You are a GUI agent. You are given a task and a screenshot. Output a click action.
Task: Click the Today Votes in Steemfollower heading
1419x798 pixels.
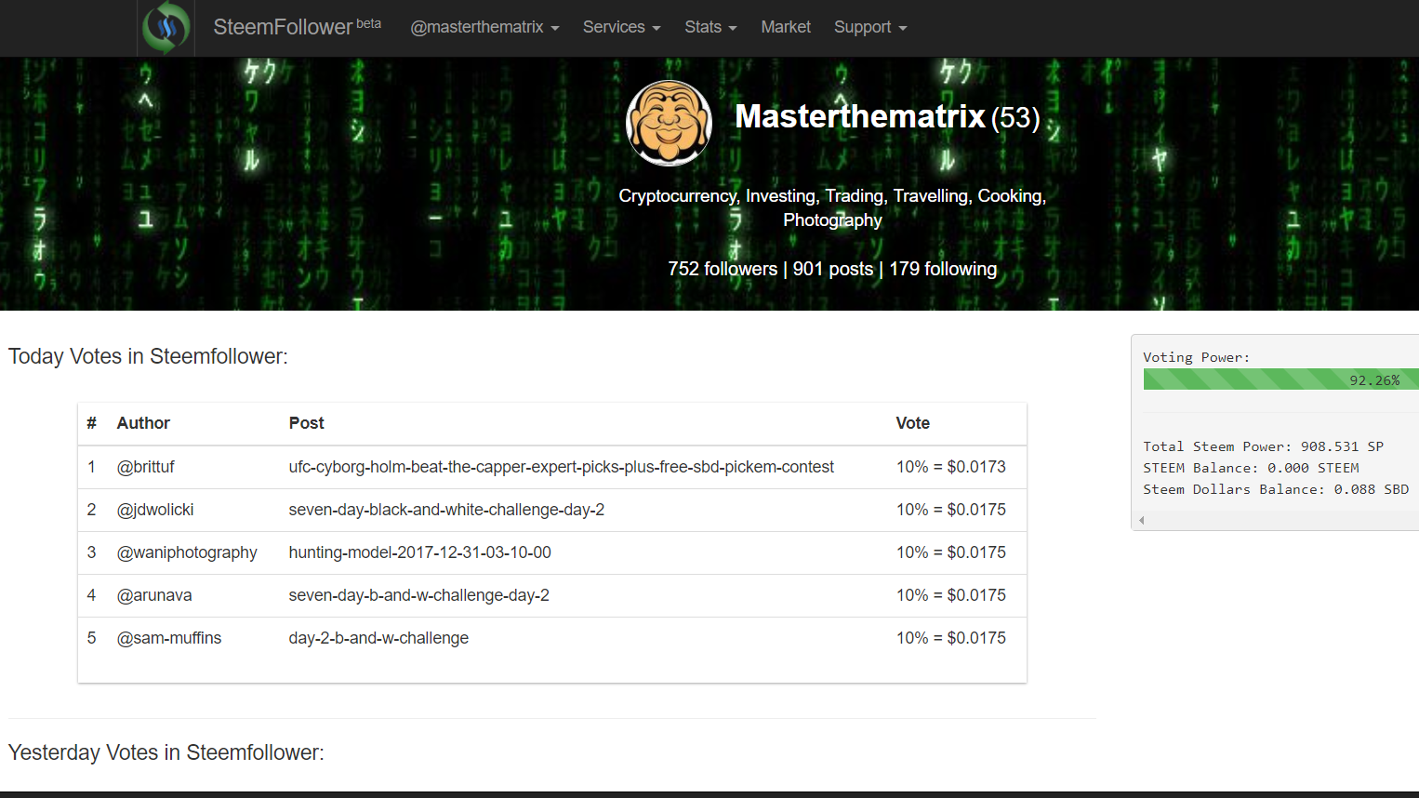click(148, 356)
